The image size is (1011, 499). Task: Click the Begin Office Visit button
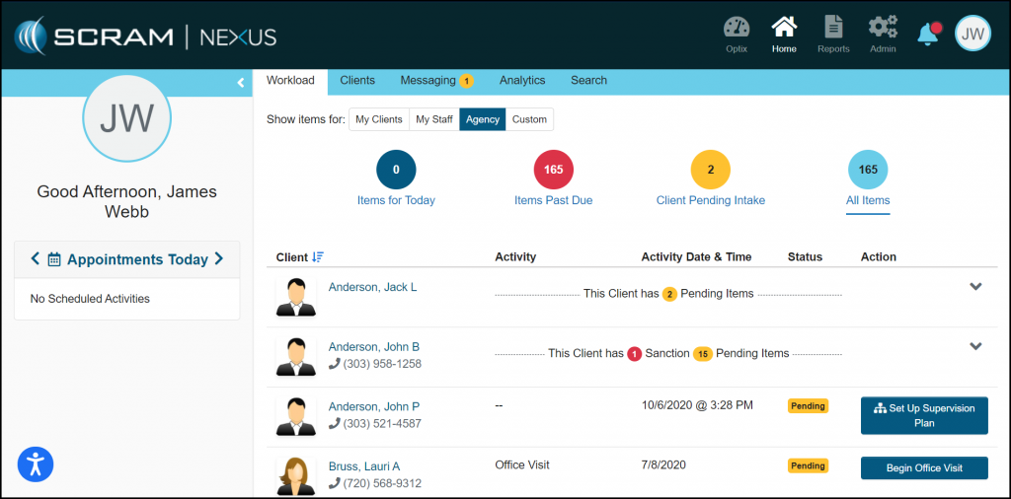pyautogui.click(x=924, y=467)
